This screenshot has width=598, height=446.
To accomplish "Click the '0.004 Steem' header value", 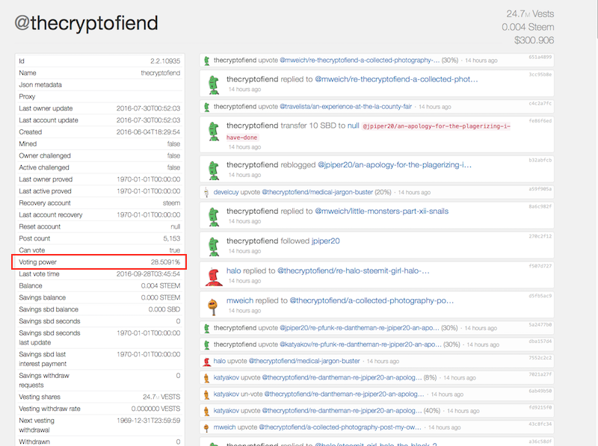I will [x=528, y=27].
